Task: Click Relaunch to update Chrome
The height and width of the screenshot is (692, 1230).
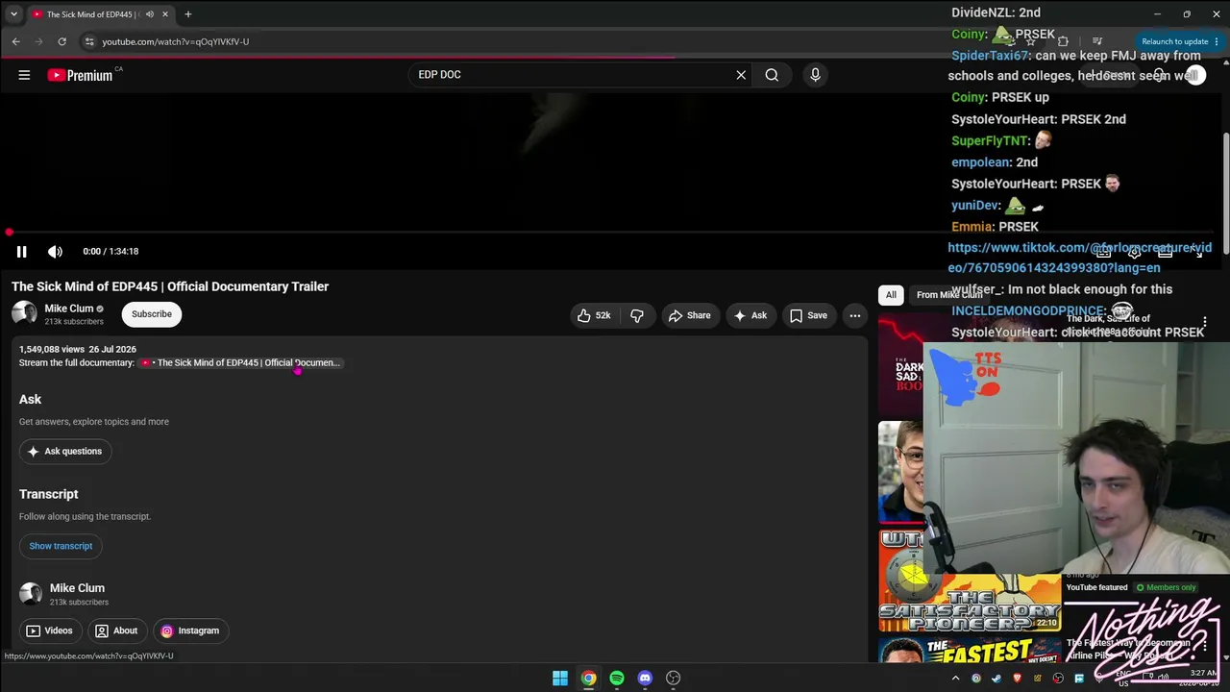Action: coord(1181,41)
